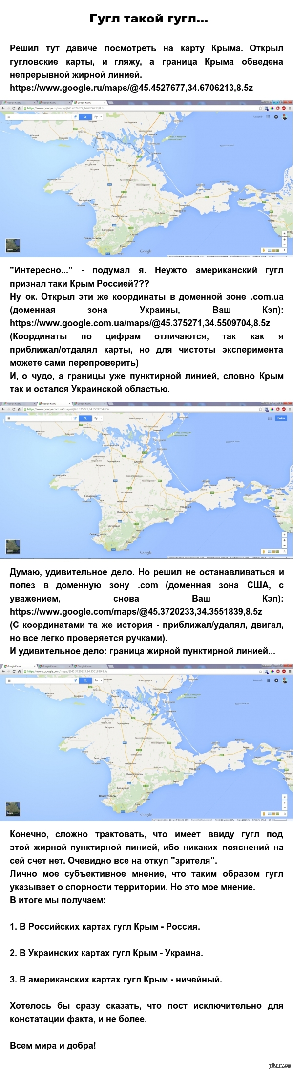Click notifications icon in google.ru screenshot

click(276, 117)
